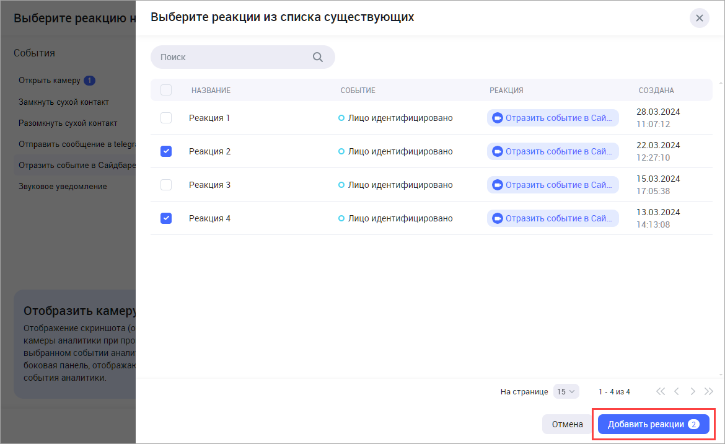This screenshot has height=444, width=725.
Task: Open the items per page dropdown
Action: click(x=566, y=391)
